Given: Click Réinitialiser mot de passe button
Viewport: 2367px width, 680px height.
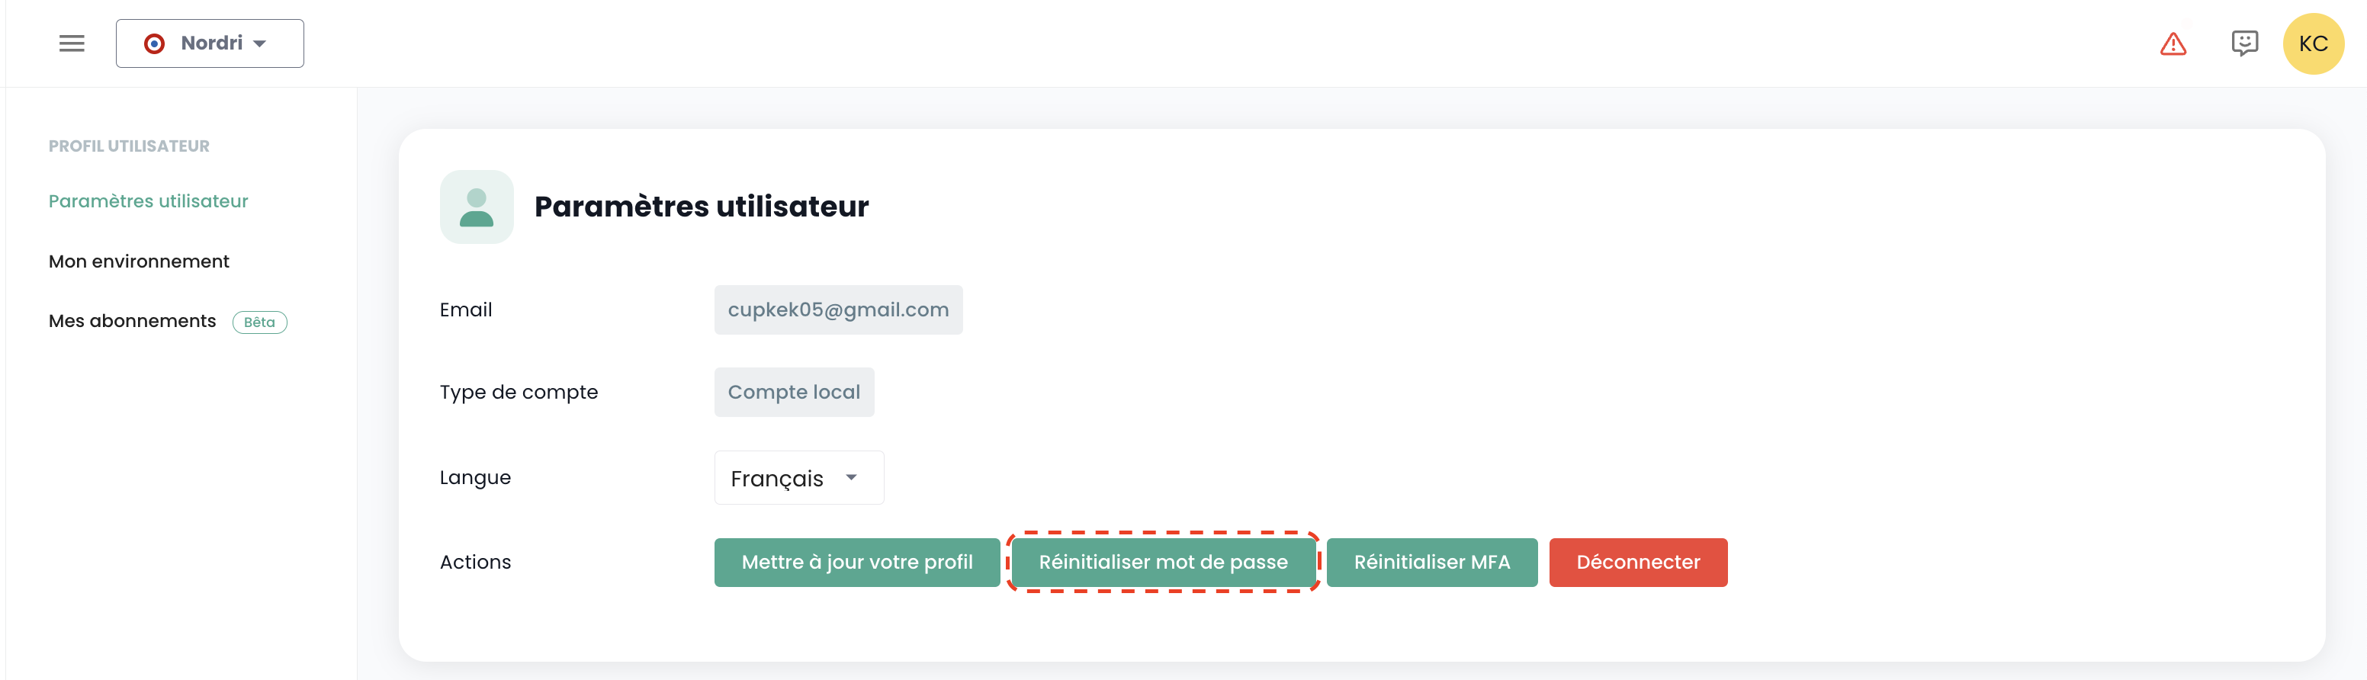Looking at the screenshot, I should pyautogui.click(x=1162, y=563).
